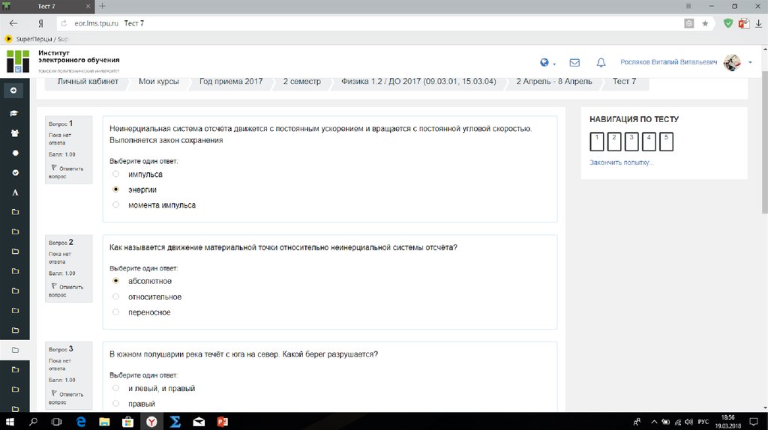Select the answer 'относительное'
The height and width of the screenshot is (430, 768).
[115, 297]
